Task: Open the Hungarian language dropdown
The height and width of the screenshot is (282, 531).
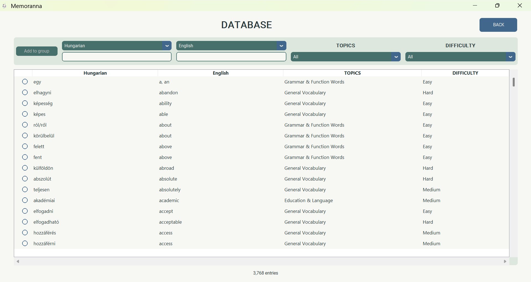Action: pos(117,46)
